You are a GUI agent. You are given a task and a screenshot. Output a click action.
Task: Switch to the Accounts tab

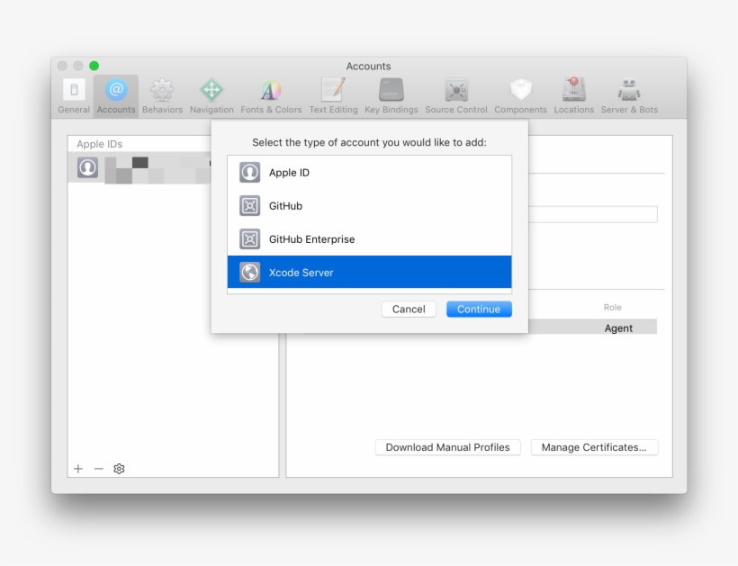(115, 93)
